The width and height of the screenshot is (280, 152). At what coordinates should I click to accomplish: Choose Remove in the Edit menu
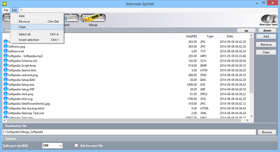point(37,21)
